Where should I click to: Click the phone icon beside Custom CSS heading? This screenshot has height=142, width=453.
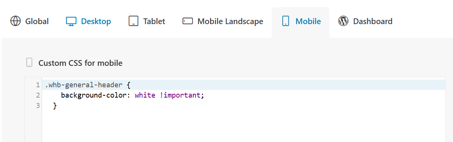(29, 63)
